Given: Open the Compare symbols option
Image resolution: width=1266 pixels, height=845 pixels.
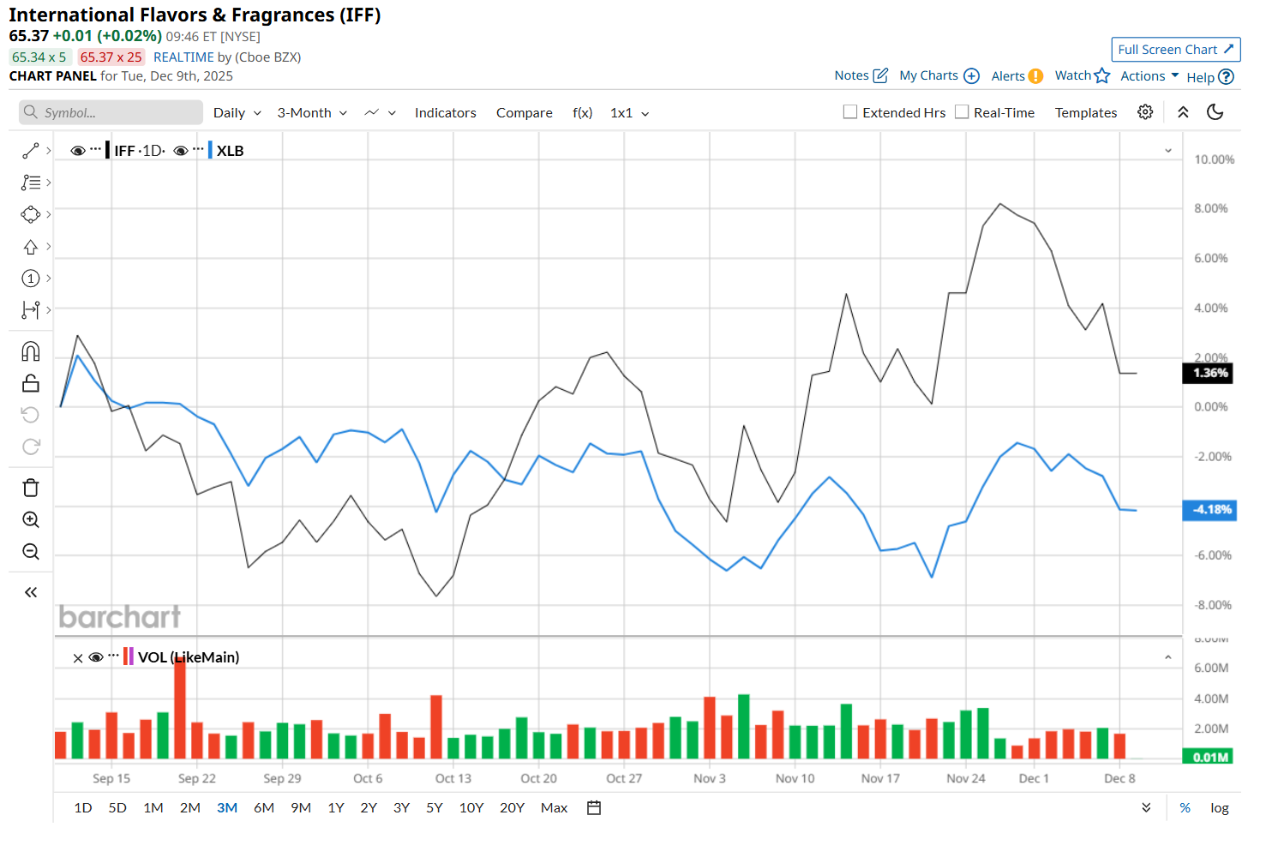Looking at the screenshot, I should pos(525,112).
